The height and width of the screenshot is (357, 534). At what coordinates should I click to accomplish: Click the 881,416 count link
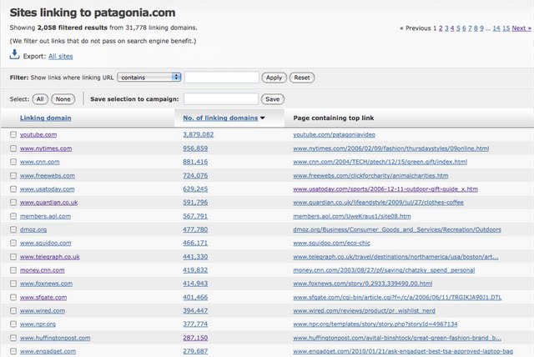click(x=195, y=162)
